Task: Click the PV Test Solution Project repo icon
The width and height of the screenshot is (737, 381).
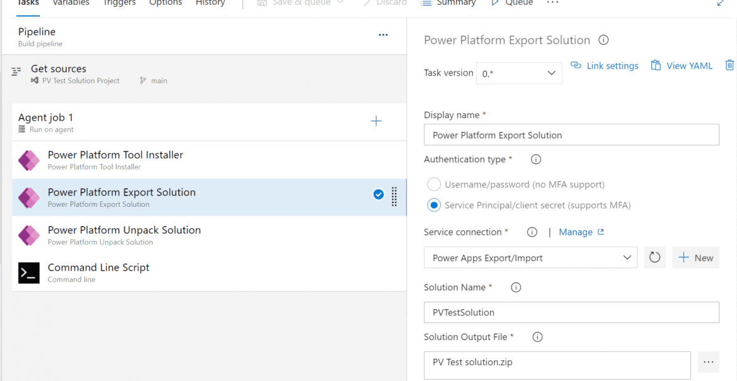Action: [34, 80]
